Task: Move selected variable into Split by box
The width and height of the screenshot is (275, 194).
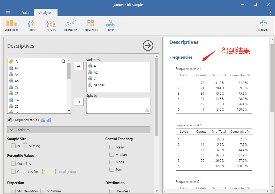Action: (79, 102)
